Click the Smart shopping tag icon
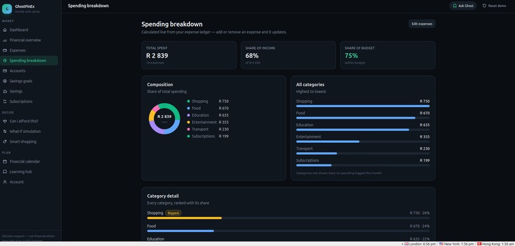 point(4,142)
